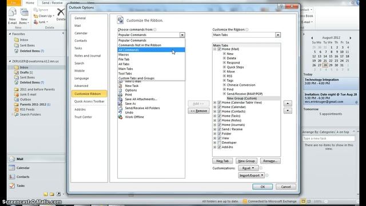The width and height of the screenshot is (366, 206).
Task: Open Advanced options page
Action: coord(89,86)
